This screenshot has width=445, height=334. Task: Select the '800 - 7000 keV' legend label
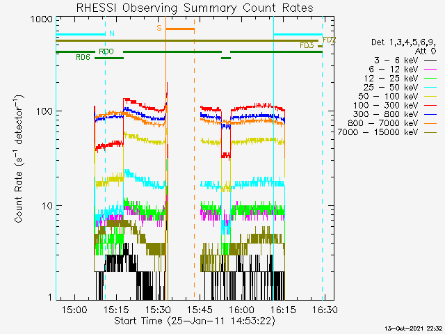[x=383, y=123]
